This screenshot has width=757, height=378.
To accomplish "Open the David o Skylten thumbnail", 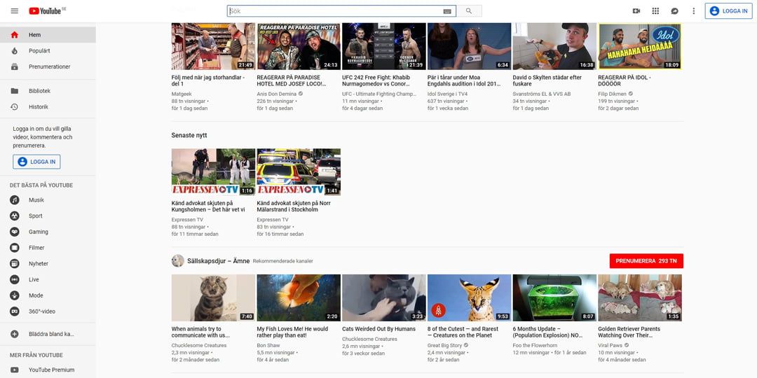I will pyautogui.click(x=554, y=46).
